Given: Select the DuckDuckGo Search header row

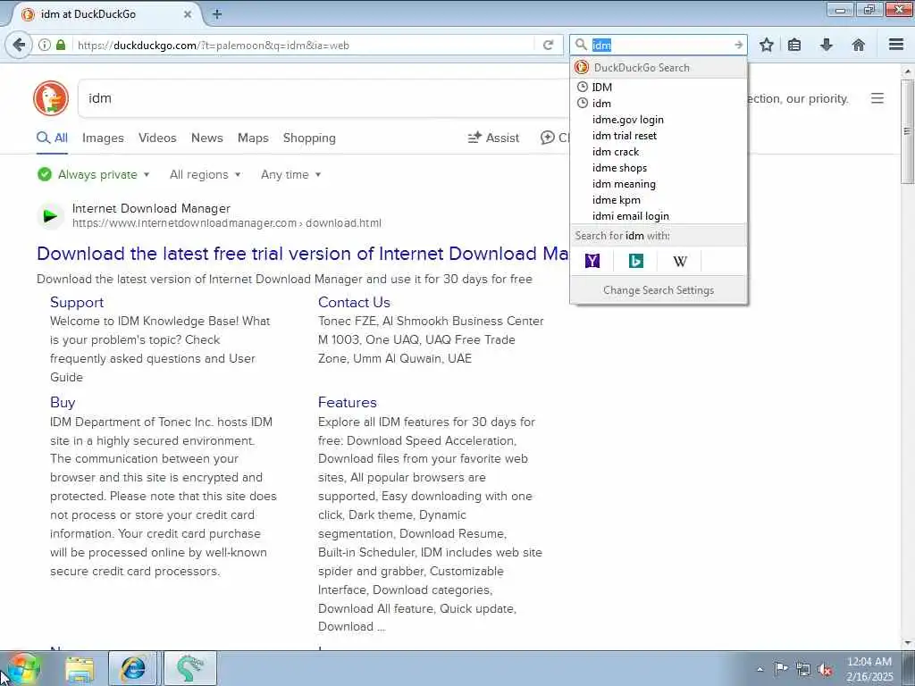Looking at the screenshot, I should pyautogui.click(x=659, y=68).
